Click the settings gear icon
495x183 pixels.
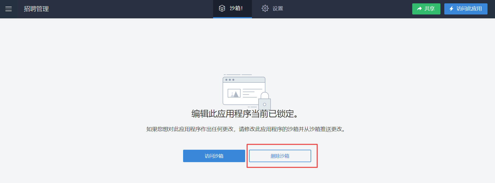(265, 8)
